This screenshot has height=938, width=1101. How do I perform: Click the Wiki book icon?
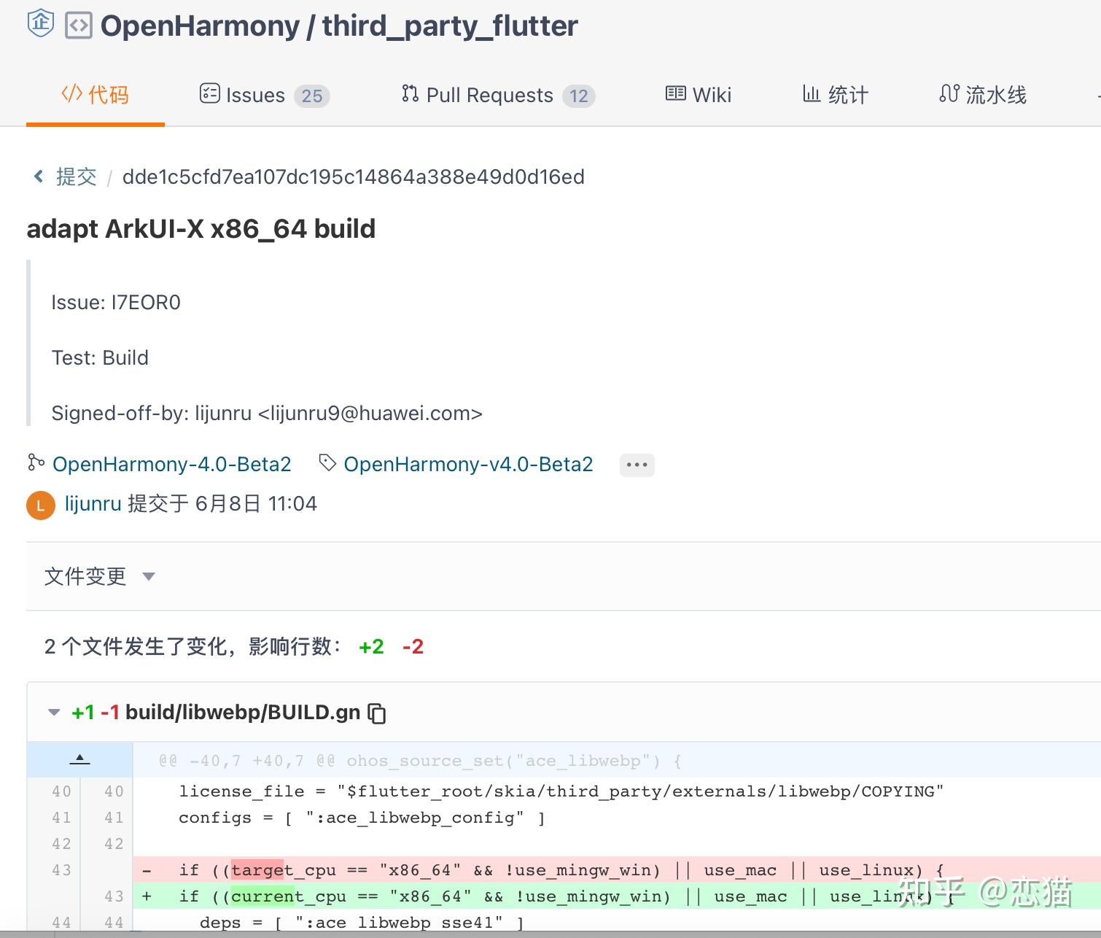coord(675,93)
